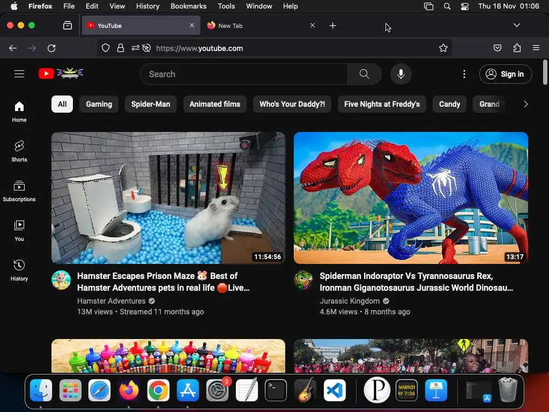Open Spotlight search in the menu bar
The image size is (549, 412).
click(x=447, y=6)
